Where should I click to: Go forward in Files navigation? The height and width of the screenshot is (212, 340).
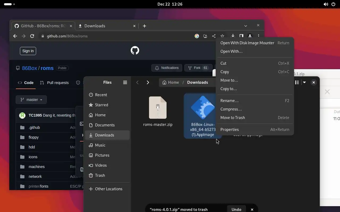tap(148, 82)
